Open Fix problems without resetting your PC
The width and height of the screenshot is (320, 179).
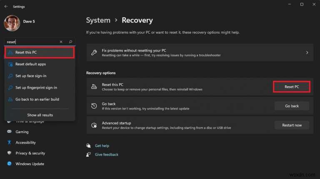pyautogui.click(x=200, y=52)
